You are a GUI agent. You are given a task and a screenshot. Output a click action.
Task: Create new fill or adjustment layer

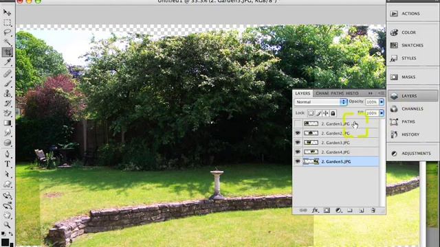(338, 211)
